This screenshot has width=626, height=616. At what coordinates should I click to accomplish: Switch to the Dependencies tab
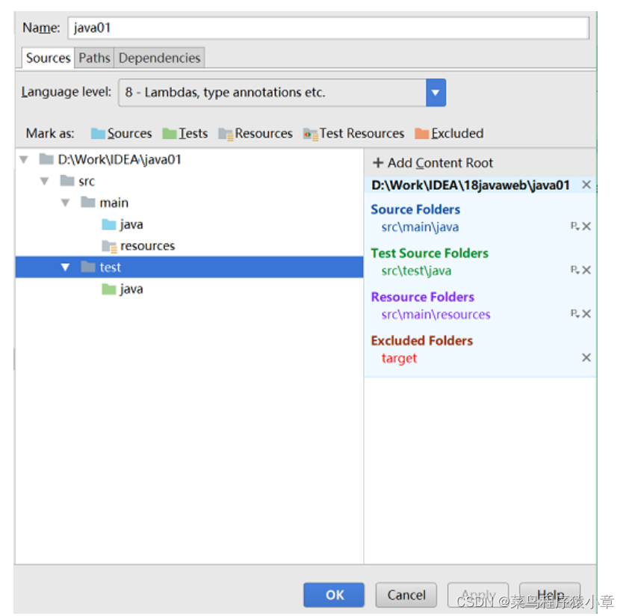[x=159, y=58]
